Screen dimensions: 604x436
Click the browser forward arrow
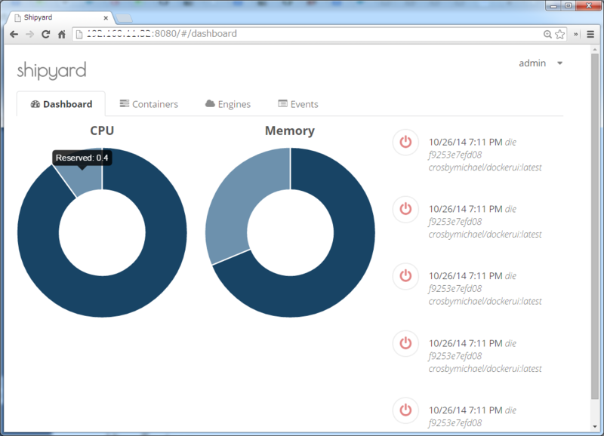pyautogui.click(x=29, y=34)
